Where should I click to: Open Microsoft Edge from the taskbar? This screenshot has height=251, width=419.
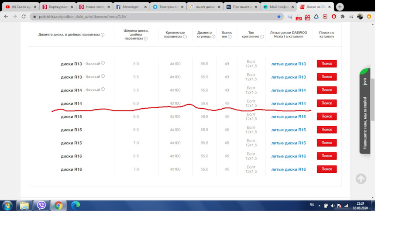pos(76,206)
